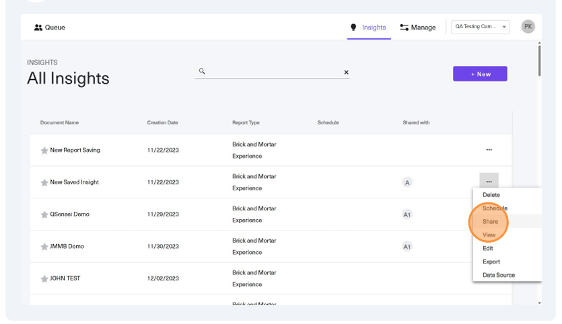Collapse the New Saved Insight ellipsis menu
Viewport: 562px width, 324px height.
(x=489, y=181)
